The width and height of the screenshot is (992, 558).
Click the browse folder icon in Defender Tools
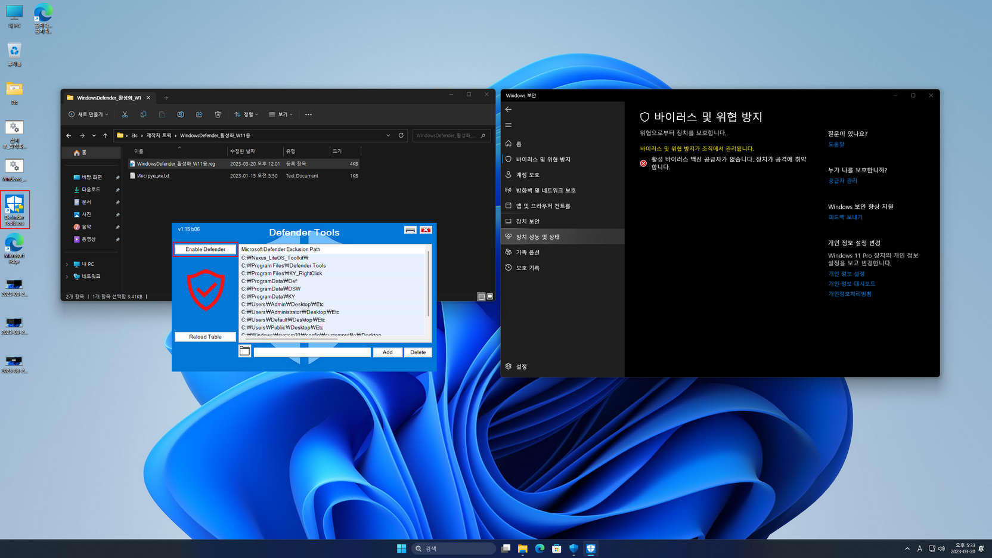pyautogui.click(x=244, y=351)
